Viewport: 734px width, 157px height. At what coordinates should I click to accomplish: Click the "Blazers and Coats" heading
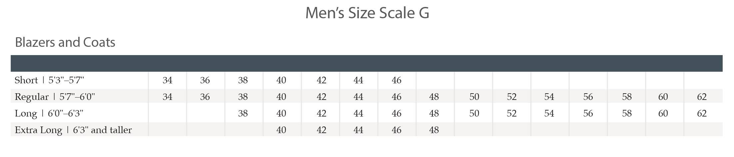coord(65,42)
